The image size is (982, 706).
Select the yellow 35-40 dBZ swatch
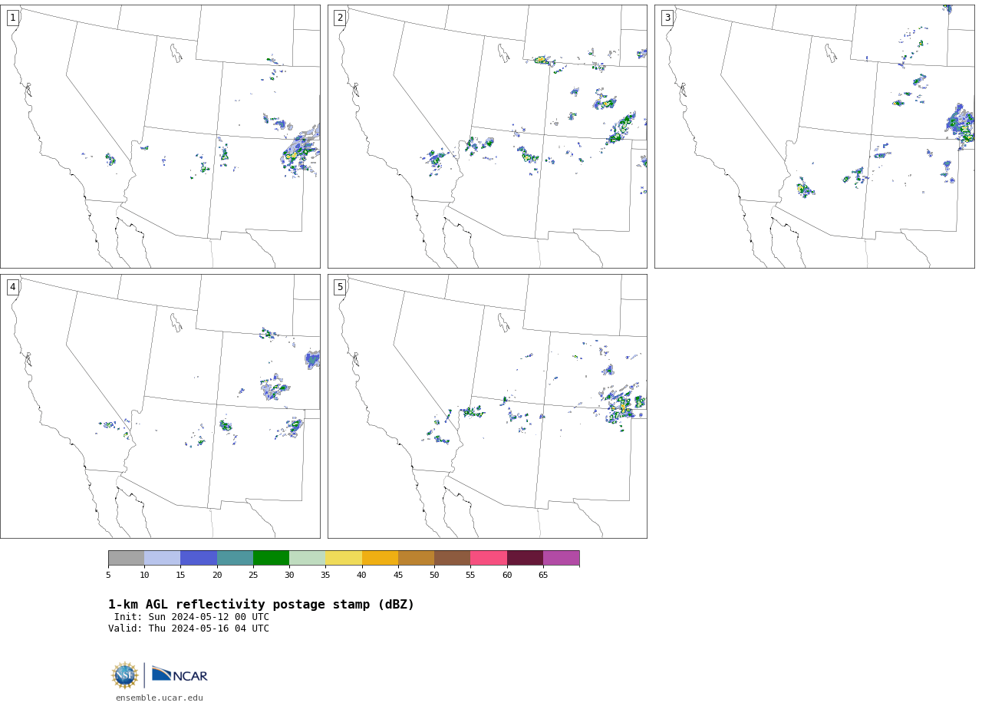[x=344, y=558]
